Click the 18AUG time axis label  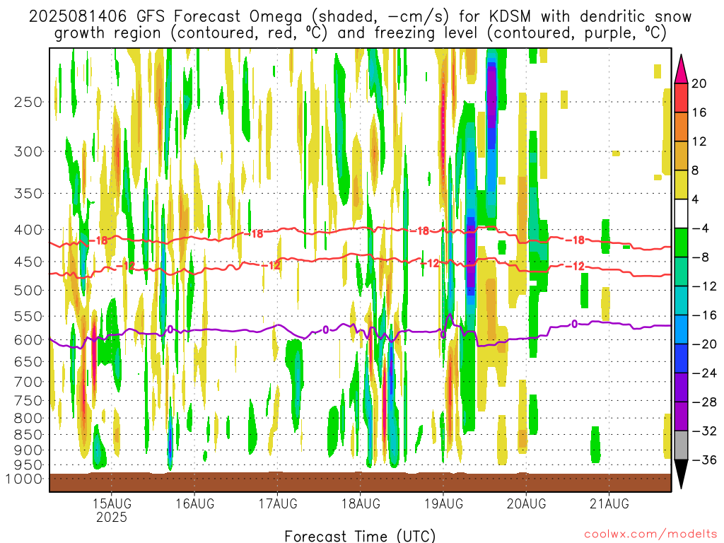(x=361, y=503)
